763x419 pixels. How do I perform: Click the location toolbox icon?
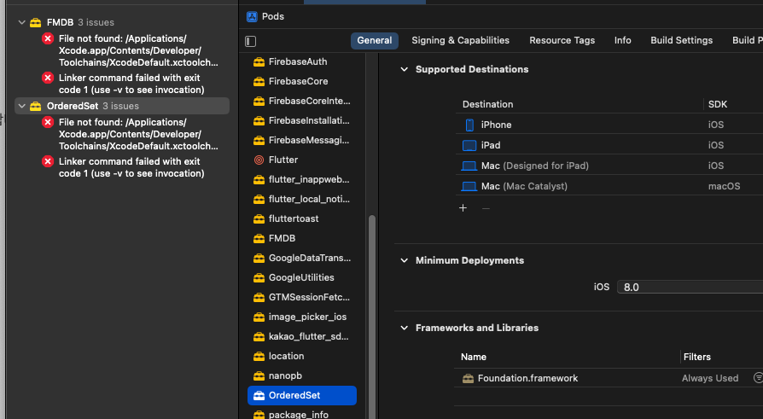pos(259,356)
